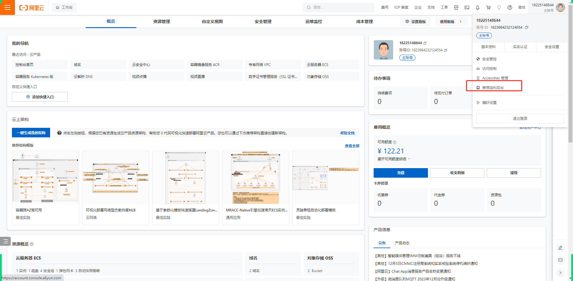Open the 容器服务 Kubernetes 版 shortcut
The height and width of the screenshot is (281, 573).
click(40, 76)
